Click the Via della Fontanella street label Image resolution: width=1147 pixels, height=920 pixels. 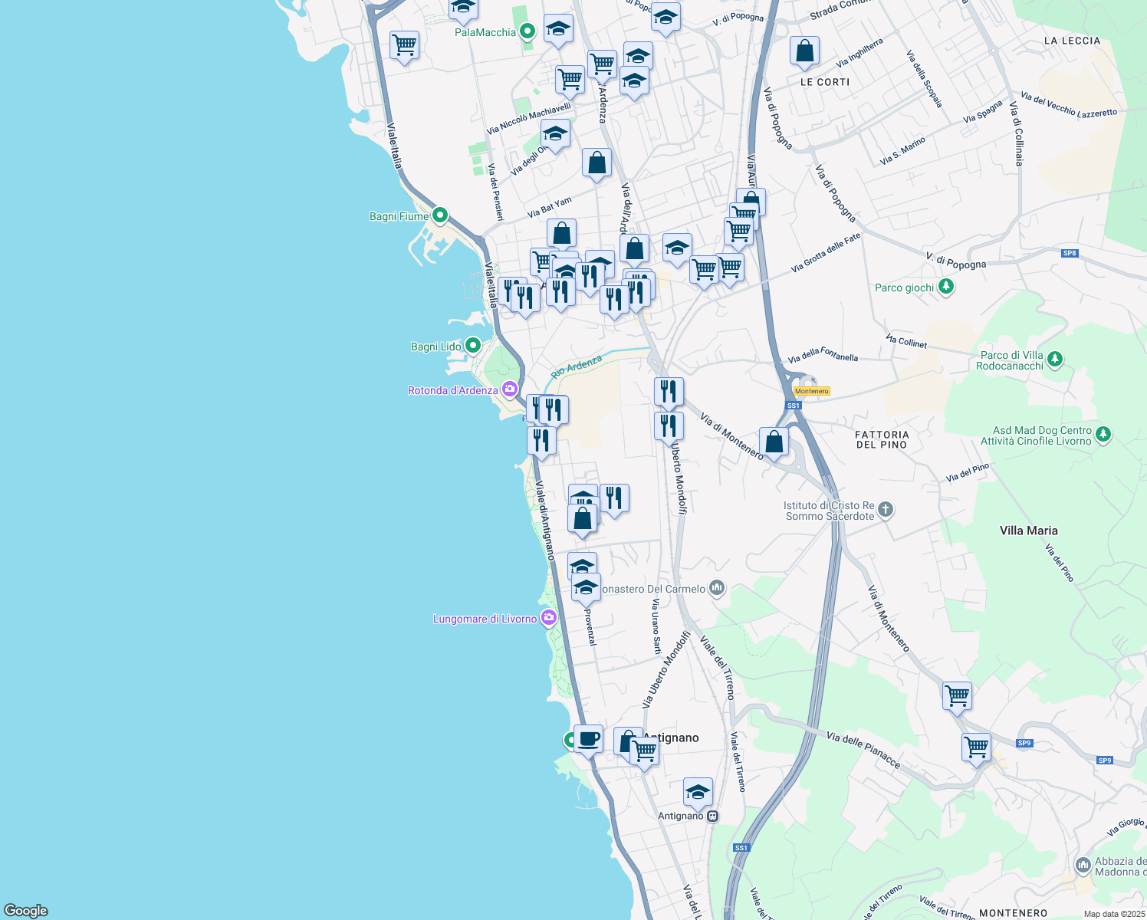823,355
